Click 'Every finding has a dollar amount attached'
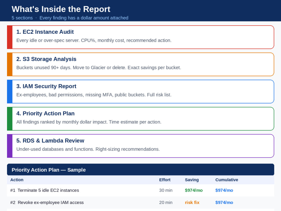Viewport: 281px width, 211px height. point(84,18)
